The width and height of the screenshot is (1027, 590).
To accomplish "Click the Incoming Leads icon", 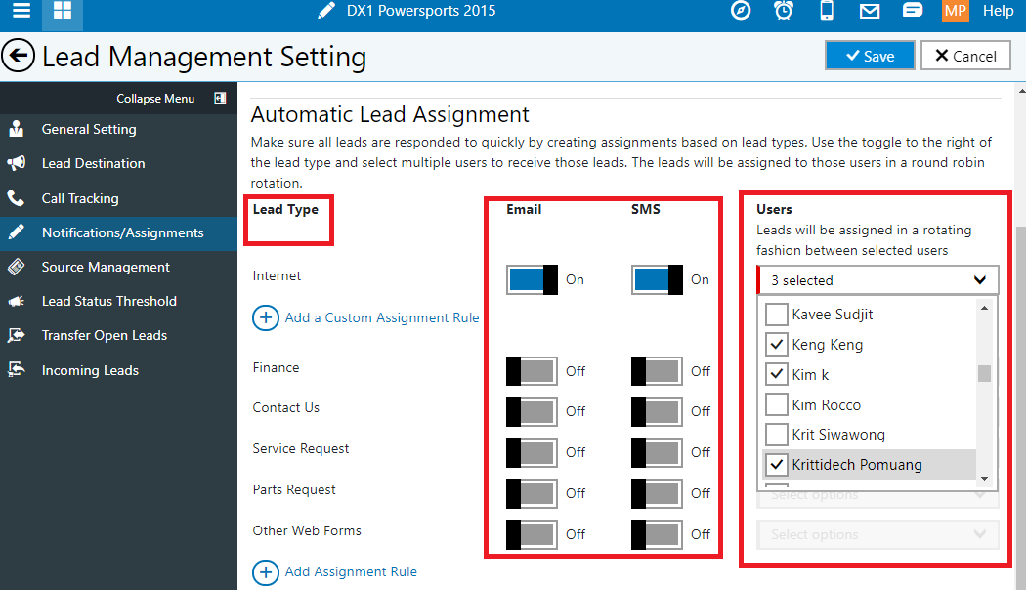I will pyautogui.click(x=17, y=370).
